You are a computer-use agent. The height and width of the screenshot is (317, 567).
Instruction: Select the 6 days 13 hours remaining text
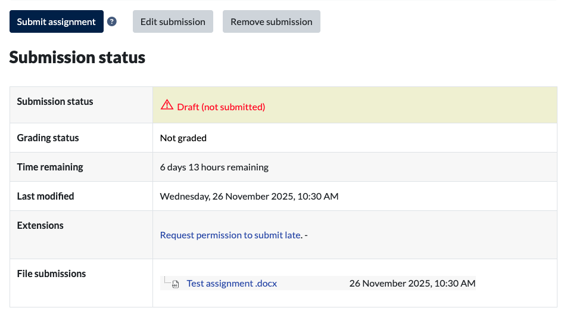click(x=214, y=167)
